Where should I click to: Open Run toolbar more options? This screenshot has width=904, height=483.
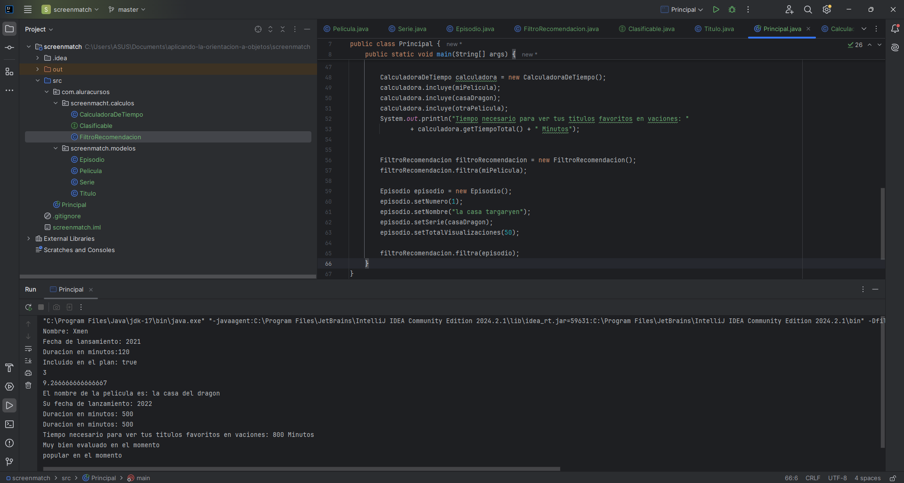(x=81, y=307)
